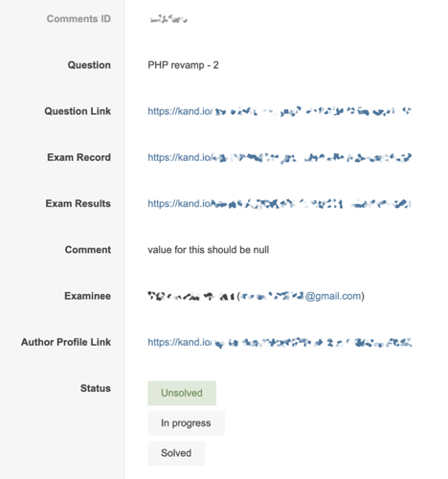Click the Question Link label
448x479 pixels.
(78, 111)
